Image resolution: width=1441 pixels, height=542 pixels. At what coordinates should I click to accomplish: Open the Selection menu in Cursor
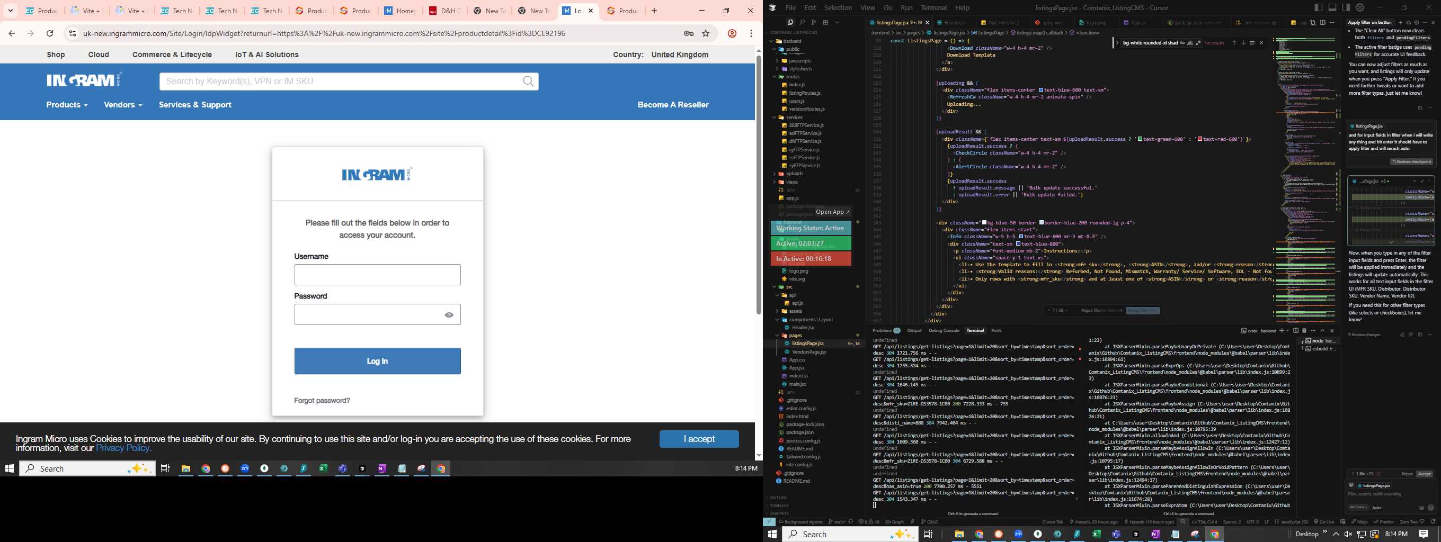(838, 8)
